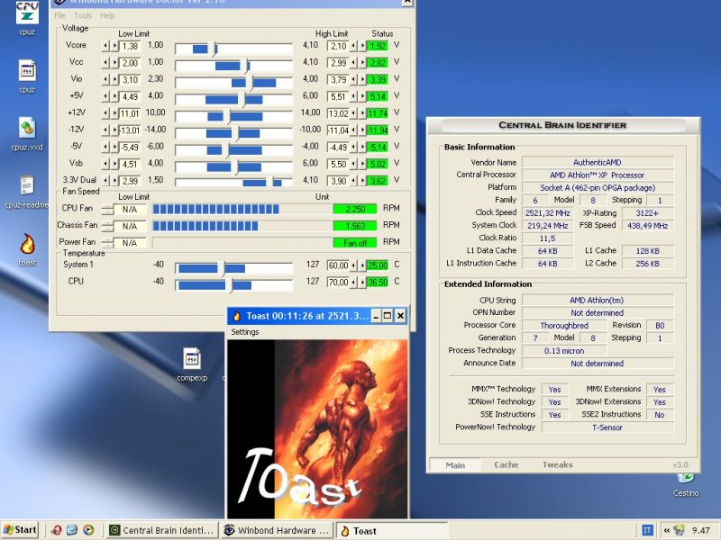Viewport: 721px width, 540px height.
Task: Click the Power Fan status reading Fan off
Action: point(355,243)
